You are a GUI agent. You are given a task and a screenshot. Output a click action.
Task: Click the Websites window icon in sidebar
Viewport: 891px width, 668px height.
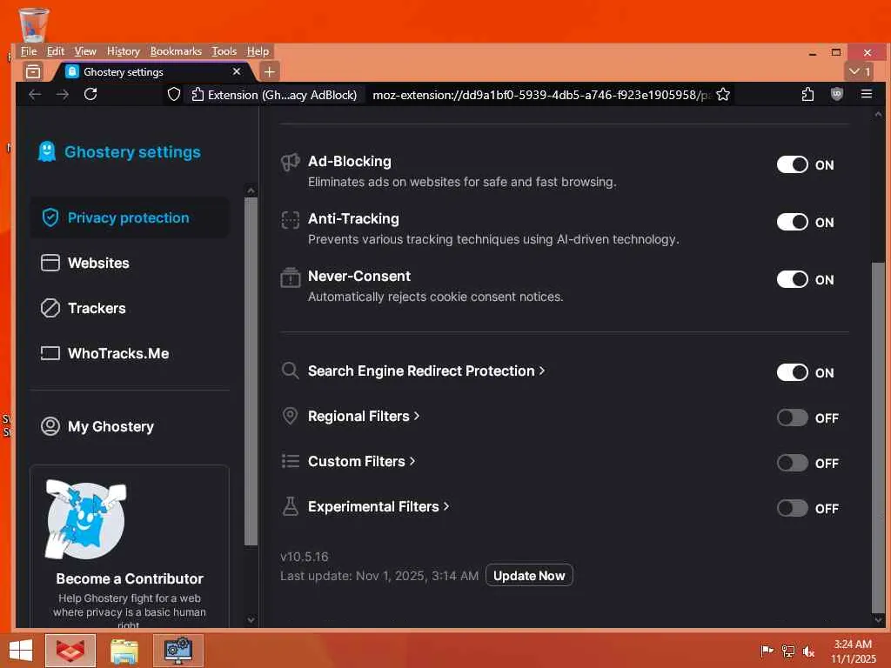point(50,263)
